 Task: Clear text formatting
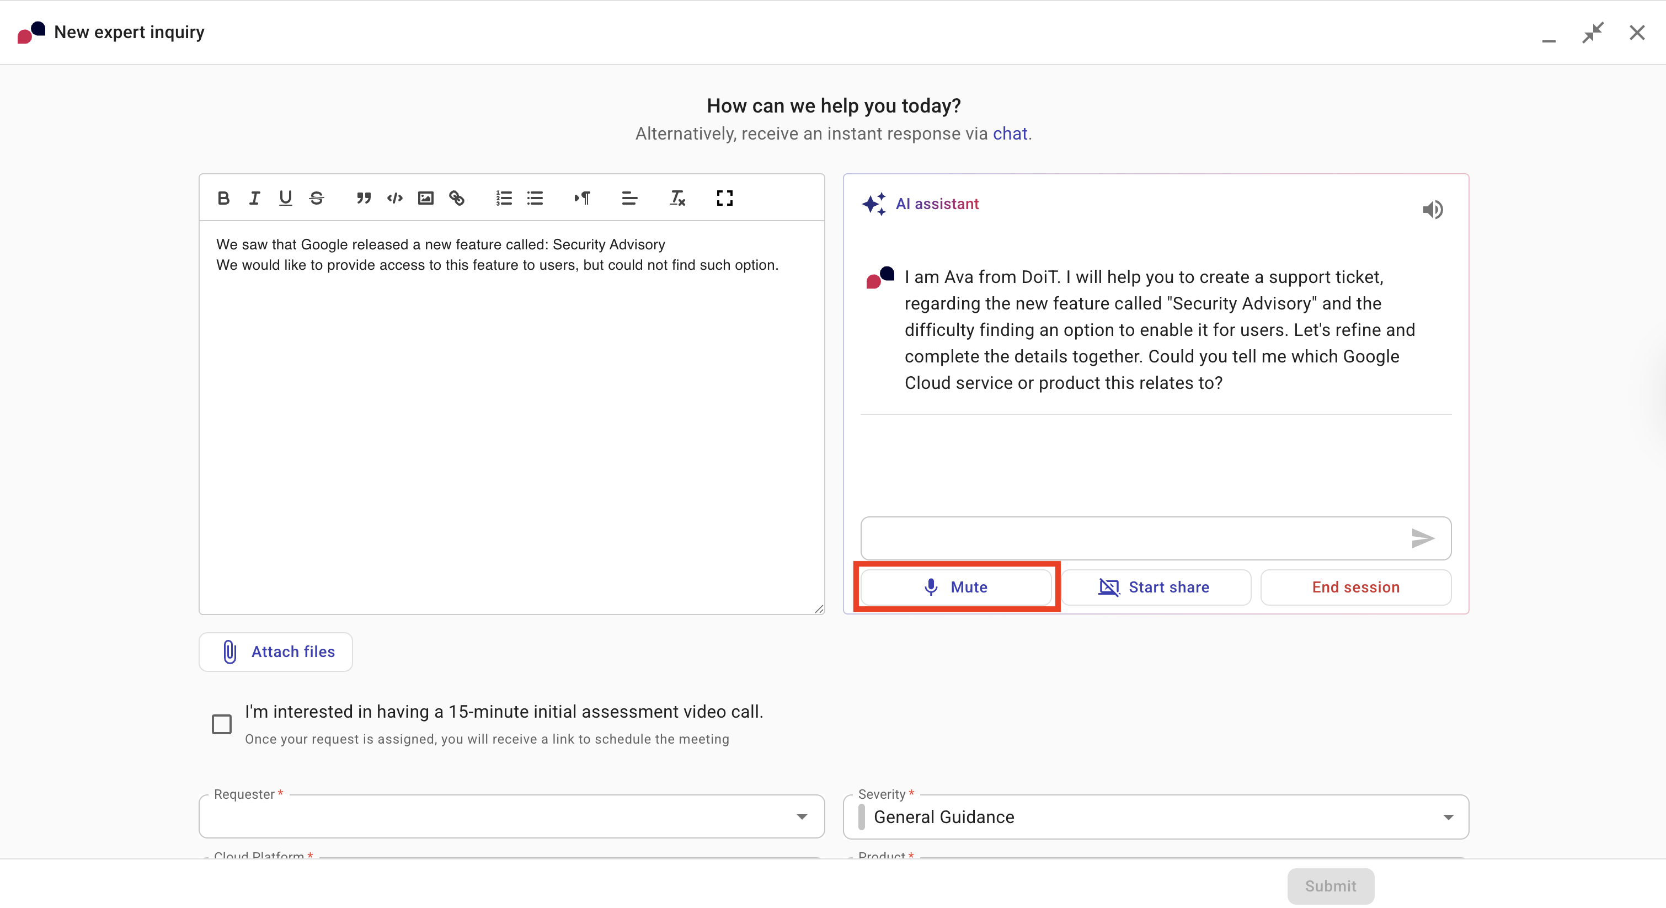[677, 198]
